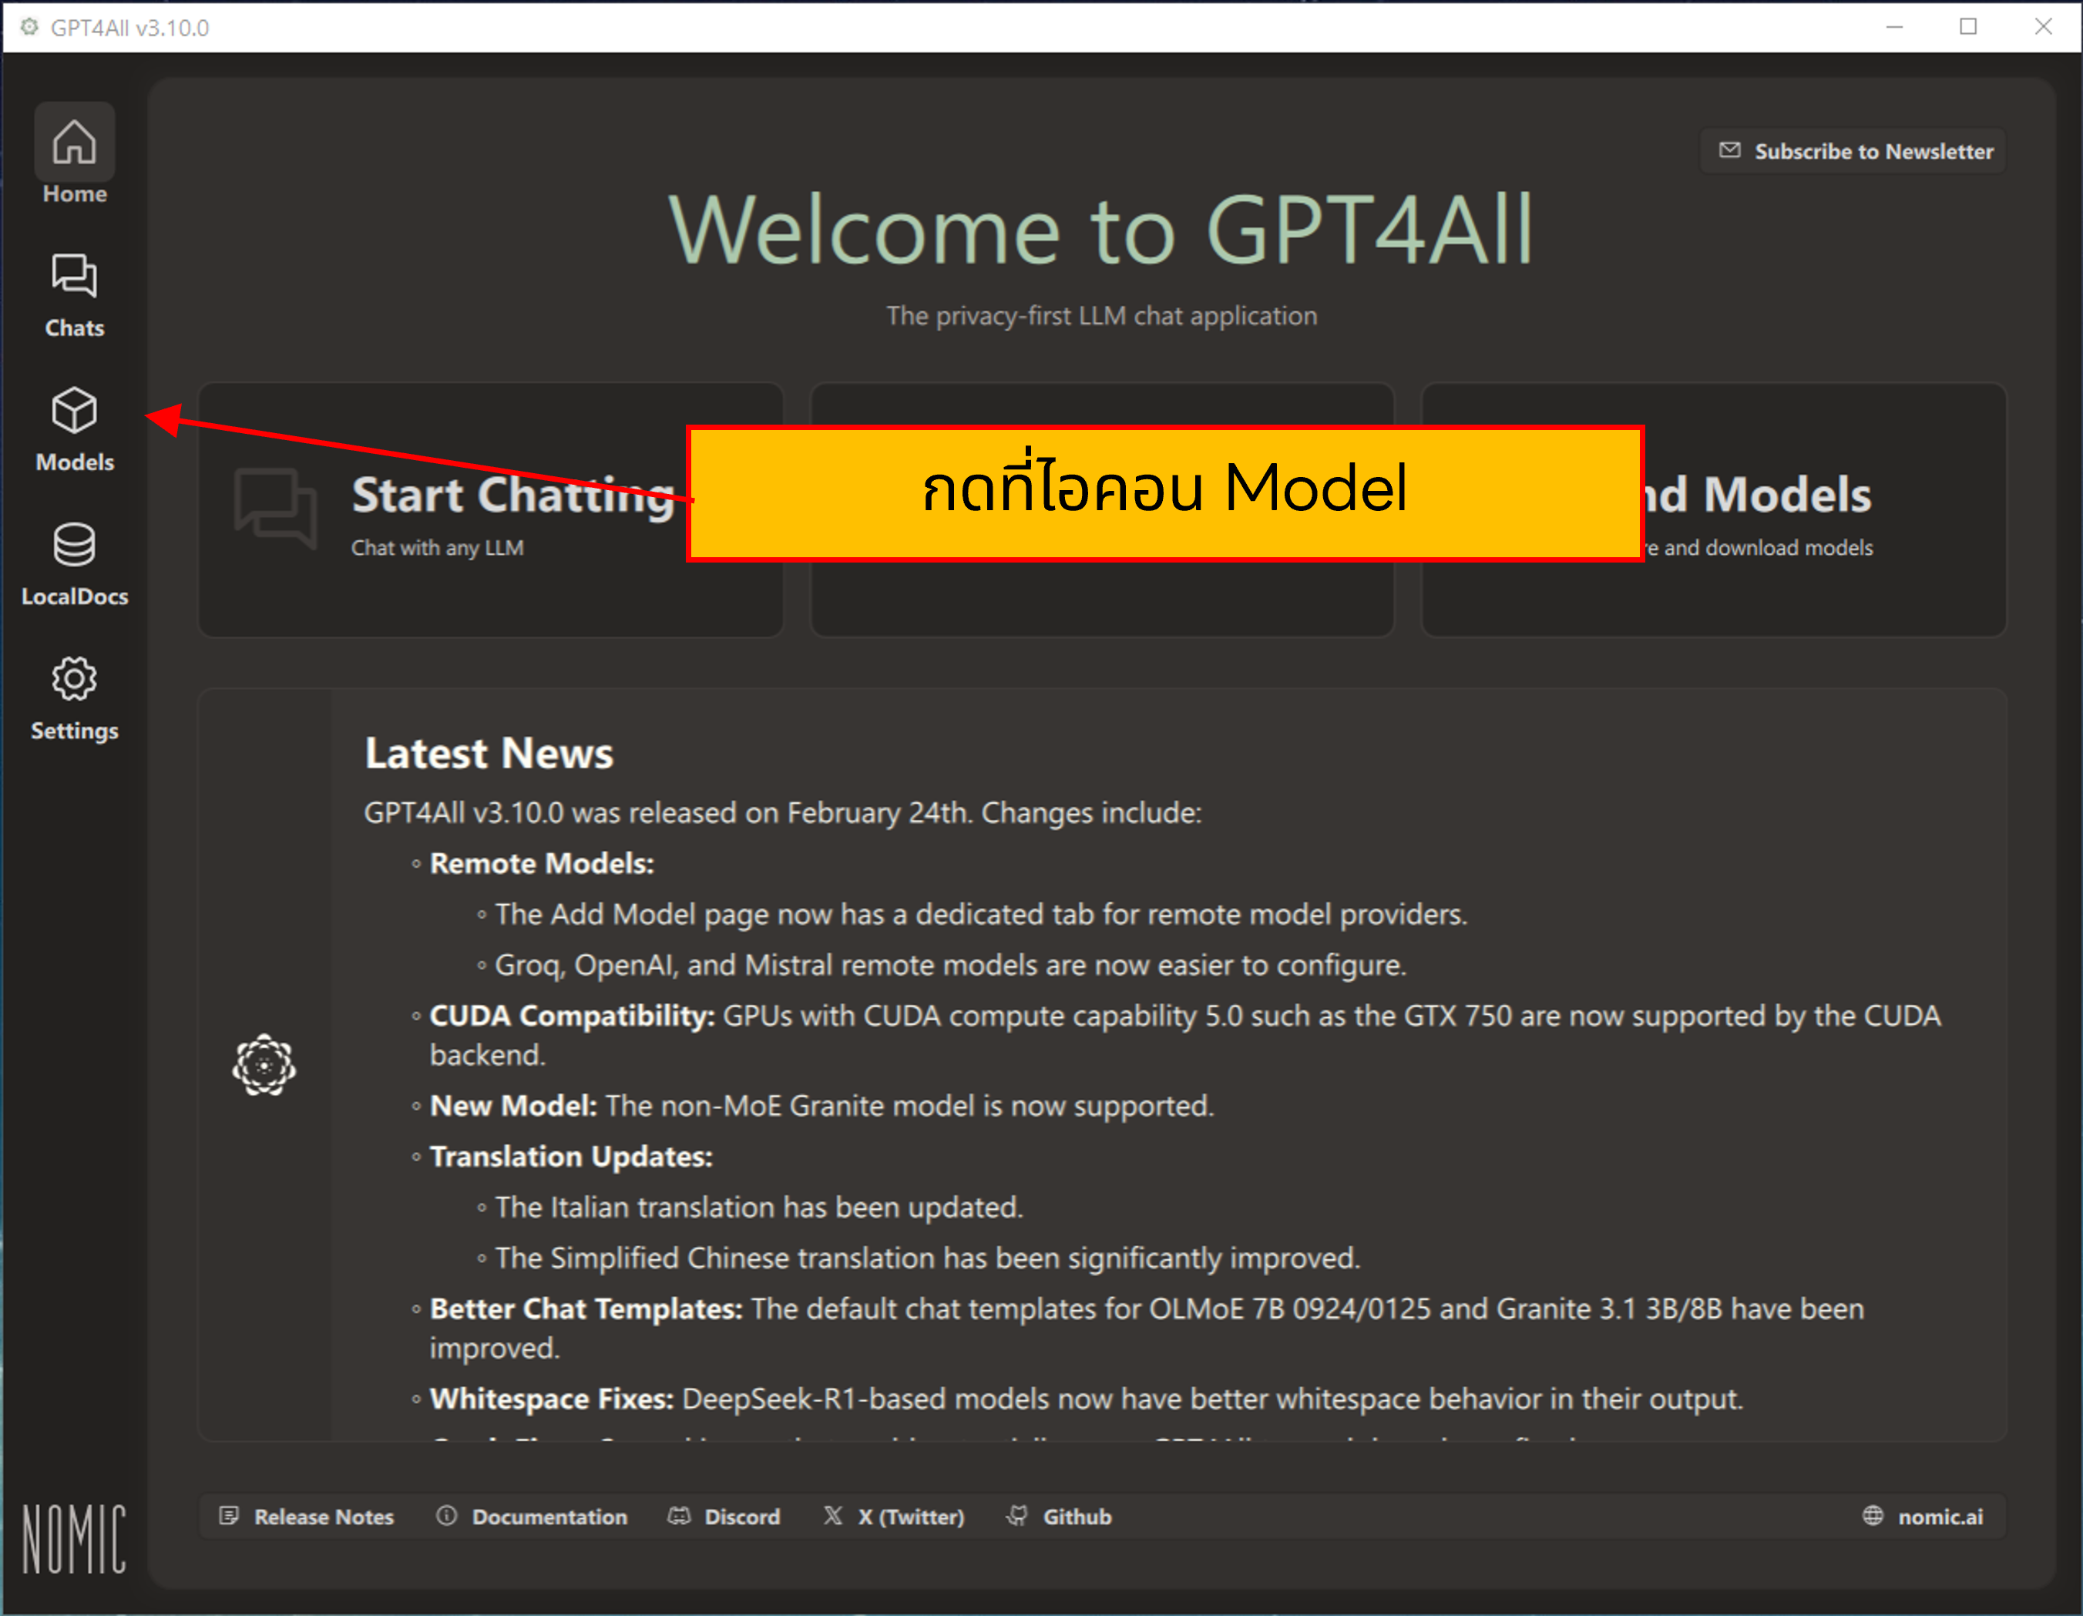Open the LocalDocs database icon
2083x1616 pixels.
point(75,546)
